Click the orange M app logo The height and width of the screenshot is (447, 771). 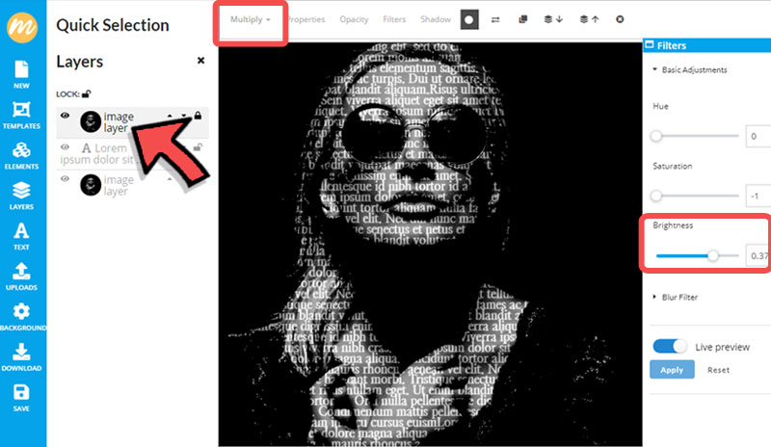click(21, 28)
